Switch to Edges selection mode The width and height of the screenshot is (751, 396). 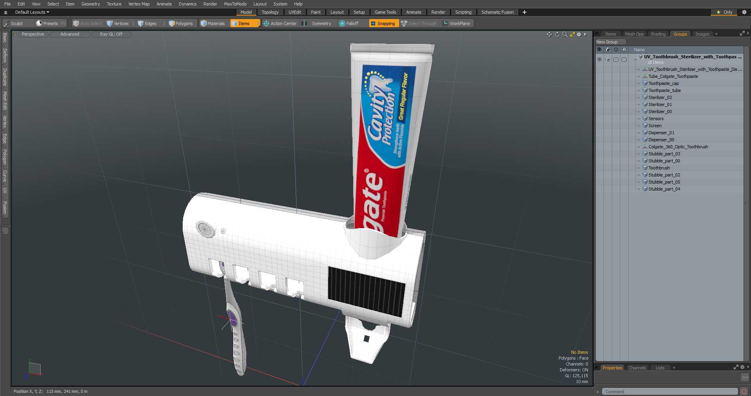click(x=151, y=23)
